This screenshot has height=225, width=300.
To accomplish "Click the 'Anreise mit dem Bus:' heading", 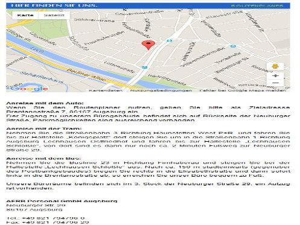I will 43,158.
